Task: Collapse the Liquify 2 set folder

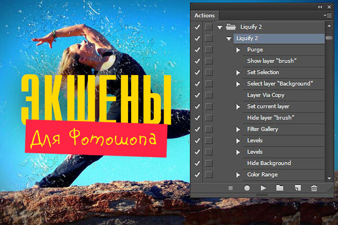Action: click(219, 27)
